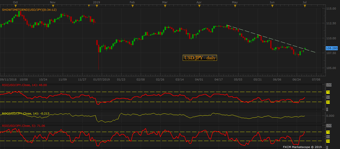
Task: Click the 100 axis value in RSI 5 panel
Action: click(x=329, y=126)
